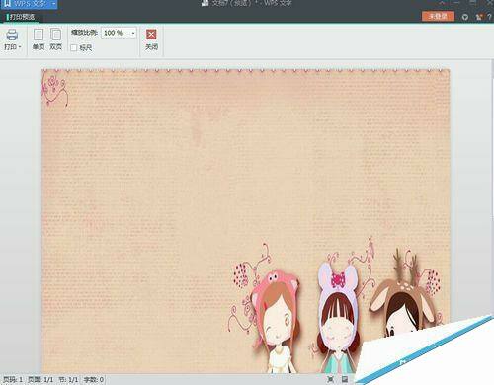Click the 节: 1/1 status entry
The width and height of the screenshot is (494, 385).
(x=68, y=380)
